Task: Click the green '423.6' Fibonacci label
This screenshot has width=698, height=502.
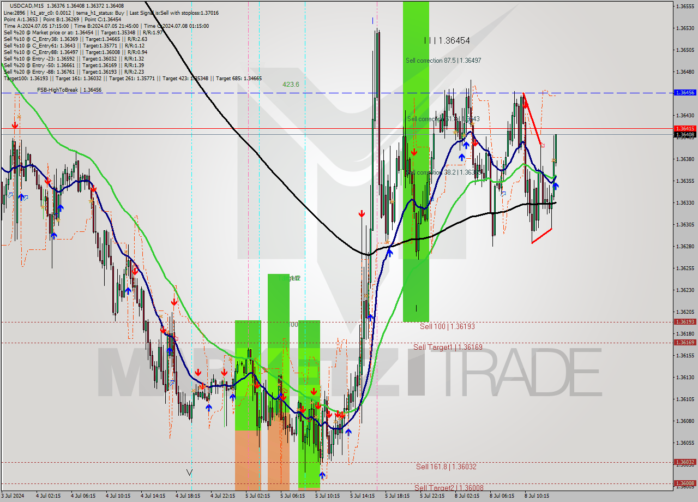Action: (291, 84)
